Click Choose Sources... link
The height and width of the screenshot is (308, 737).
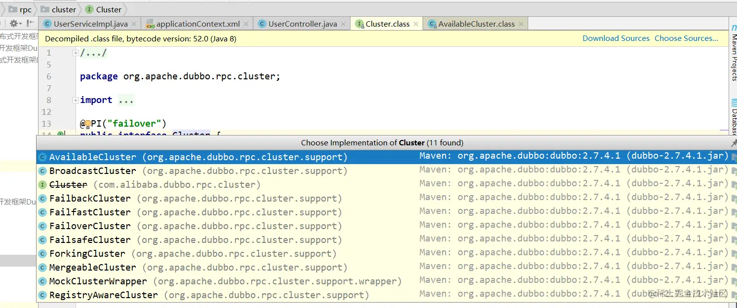[x=686, y=38]
